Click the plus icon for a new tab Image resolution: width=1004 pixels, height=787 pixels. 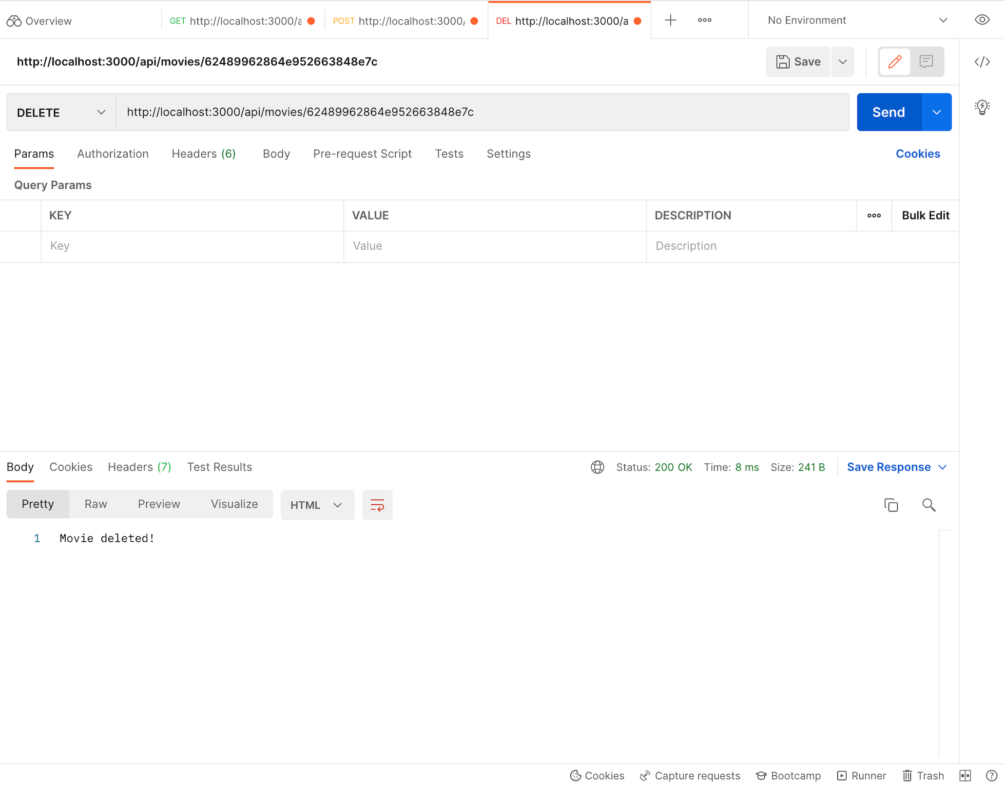[671, 20]
